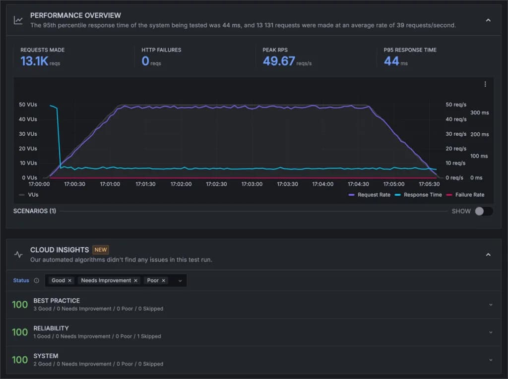Remove the Poor status filter
The width and height of the screenshot is (508, 379).
coord(163,280)
